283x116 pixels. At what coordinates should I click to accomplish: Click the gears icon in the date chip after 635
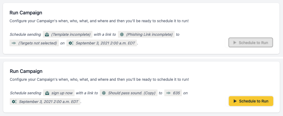14,102
